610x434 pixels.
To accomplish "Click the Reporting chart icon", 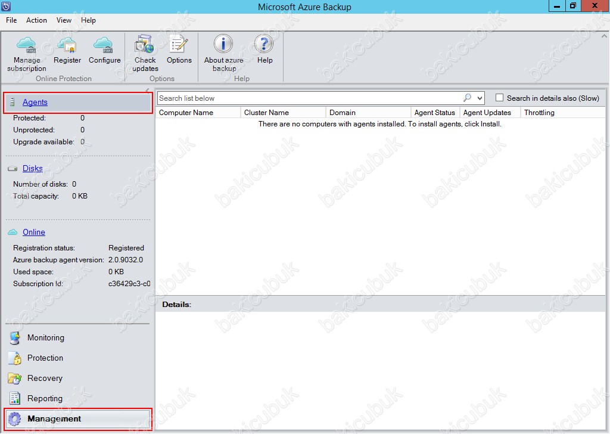I will click(15, 398).
